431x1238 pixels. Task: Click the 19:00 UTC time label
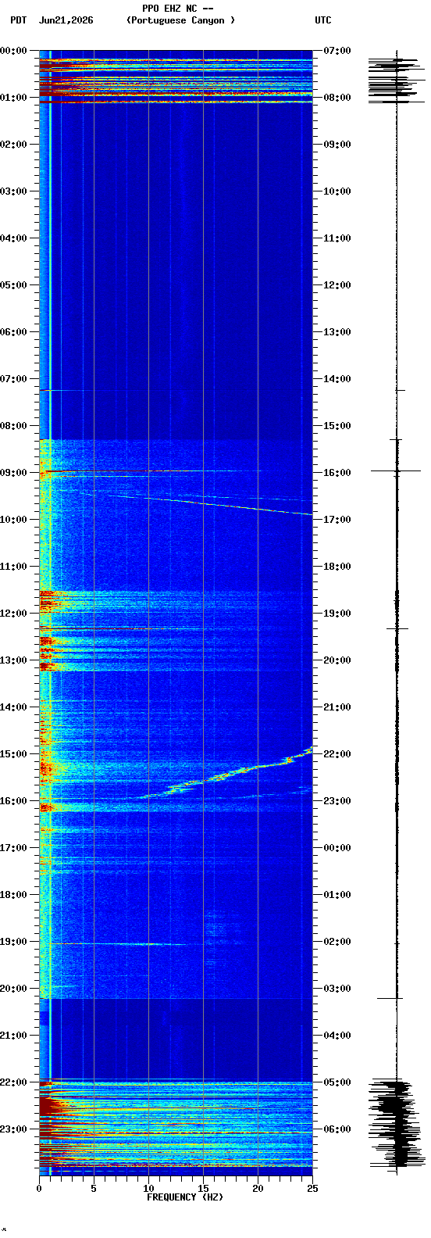click(x=337, y=613)
